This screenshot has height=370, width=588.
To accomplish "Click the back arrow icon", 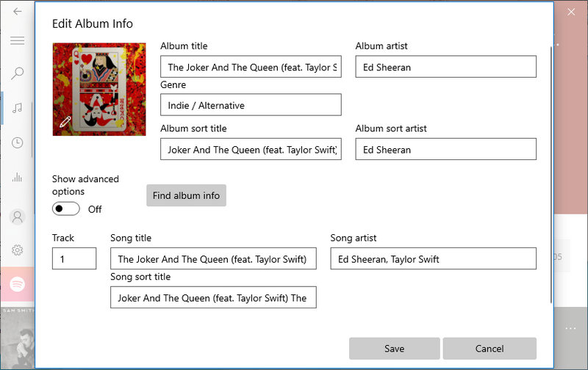I will pyautogui.click(x=18, y=12).
